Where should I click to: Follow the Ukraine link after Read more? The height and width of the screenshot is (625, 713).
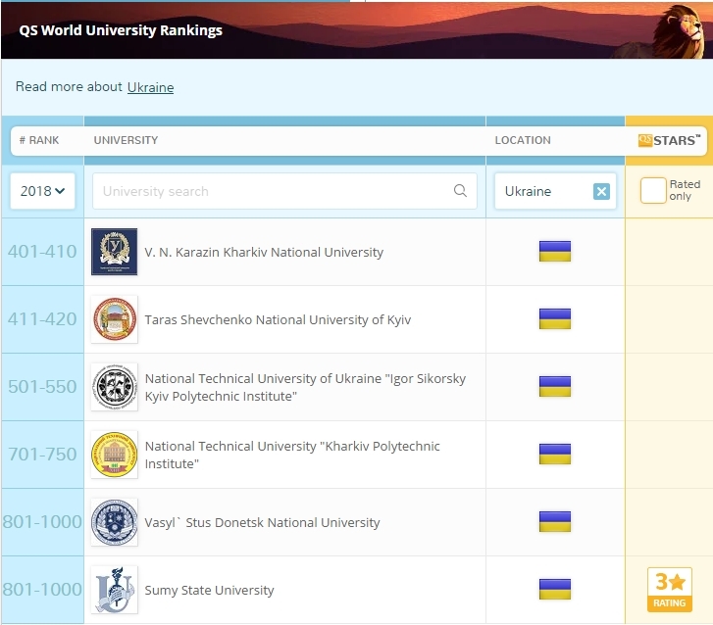tap(150, 87)
